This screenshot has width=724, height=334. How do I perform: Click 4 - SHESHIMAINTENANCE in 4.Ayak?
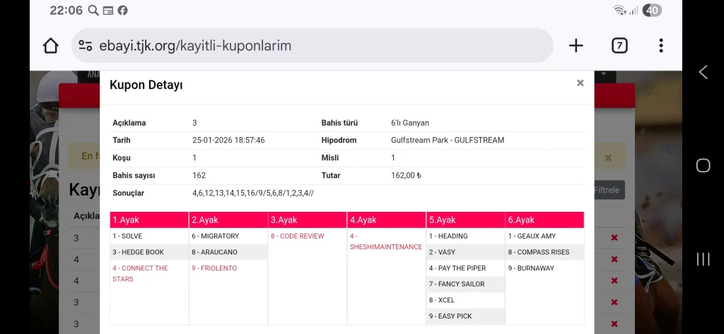(385, 241)
